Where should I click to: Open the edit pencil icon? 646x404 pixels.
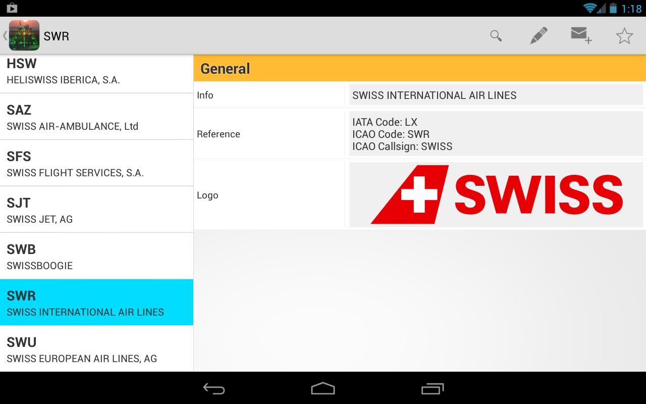pos(539,36)
